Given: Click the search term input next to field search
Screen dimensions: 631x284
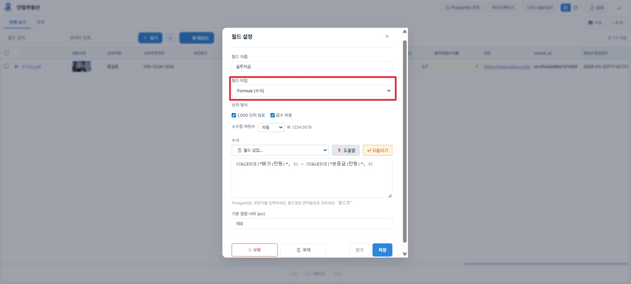Looking at the screenshot, I should click(101, 38).
